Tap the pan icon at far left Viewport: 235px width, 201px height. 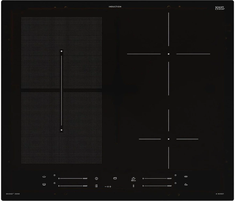coord(44,184)
